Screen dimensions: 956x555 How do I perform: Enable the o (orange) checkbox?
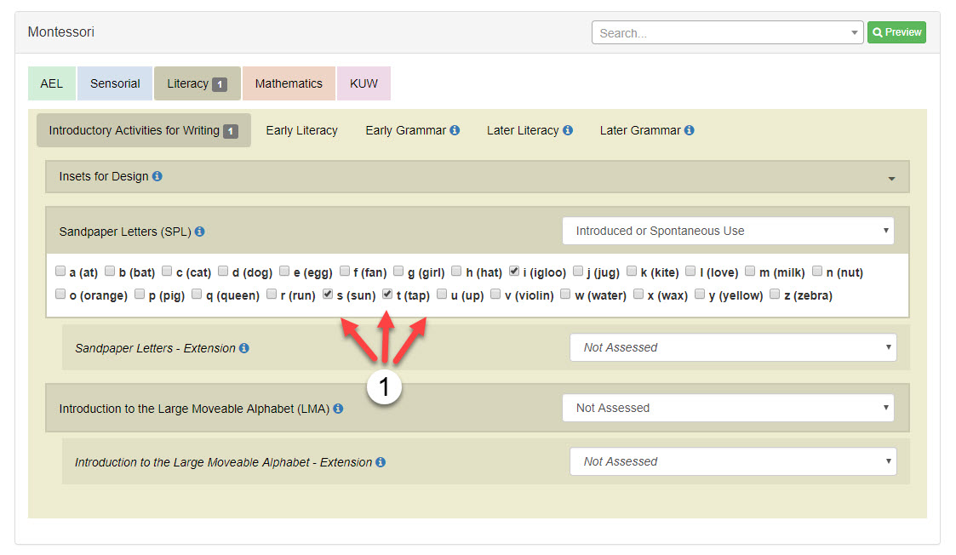[x=60, y=294]
